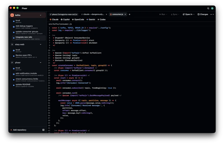This screenshot has height=144, width=224.
Task: Click the @typedef ConsumerService comment line
Action: (x=71, y=38)
